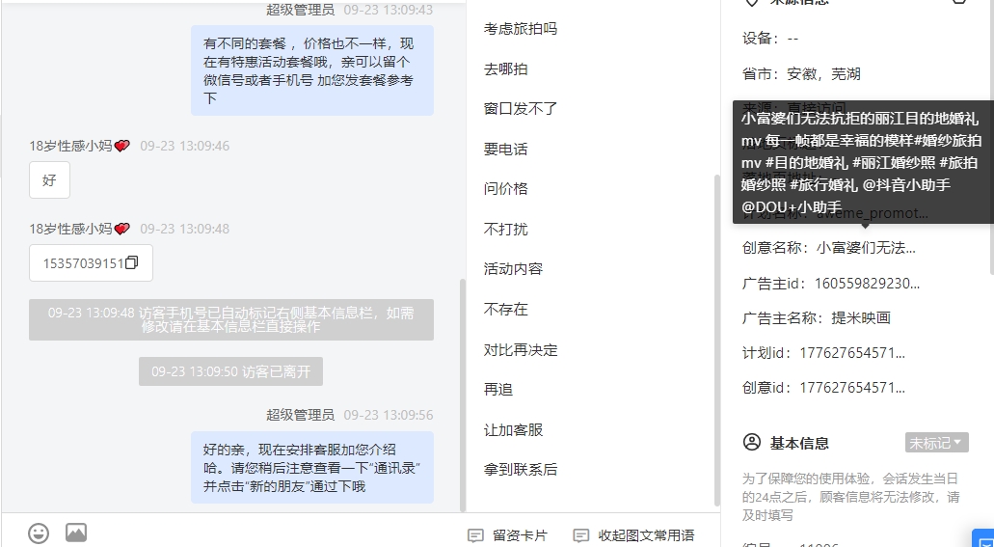Select quick phrase 不打扰
The height and width of the screenshot is (547, 994).
(506, 229)
